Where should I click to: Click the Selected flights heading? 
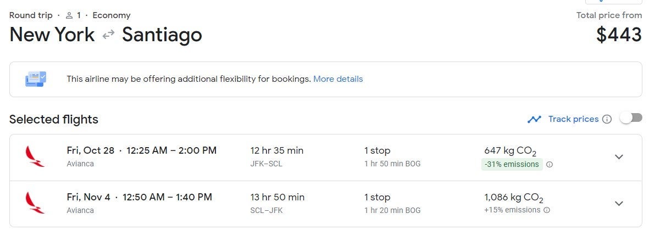coord(54,119)
